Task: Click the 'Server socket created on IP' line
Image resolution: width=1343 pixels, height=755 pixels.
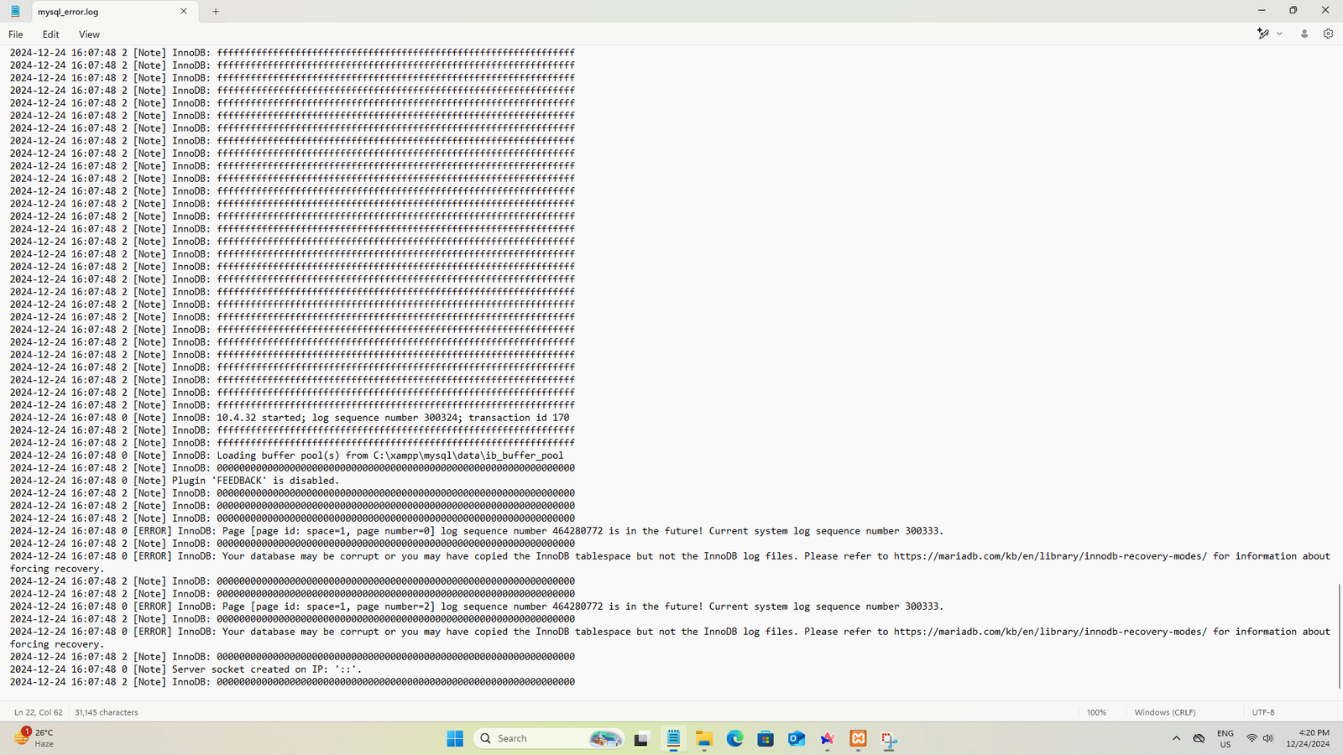Action: tap(186, 669)
